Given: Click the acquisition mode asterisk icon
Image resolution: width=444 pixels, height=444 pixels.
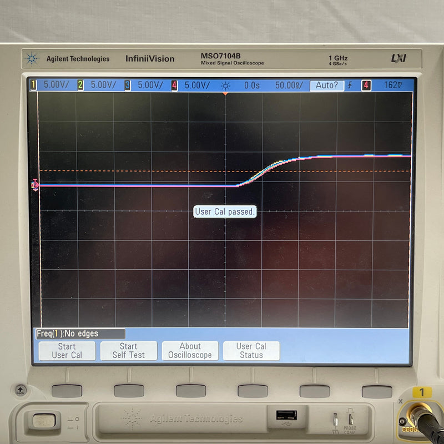Looking at the screenshot, I should 225,85.
